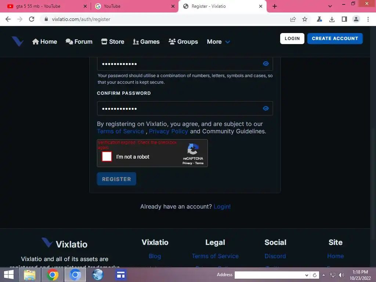Screen dimensions: 376x282
Task: Click the REGISTER button
Action: point(116,179)
